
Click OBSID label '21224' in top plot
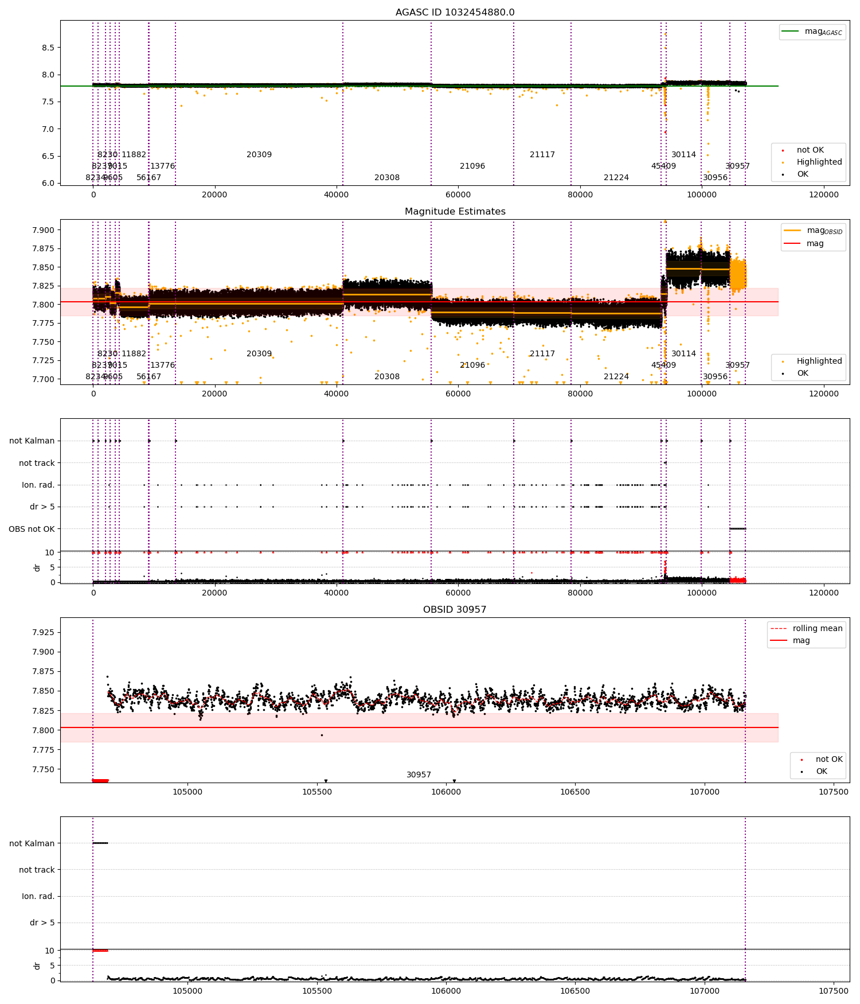click(616, 178)
